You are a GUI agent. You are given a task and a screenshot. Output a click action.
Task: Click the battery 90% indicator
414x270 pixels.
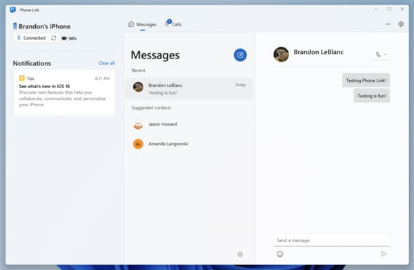[x=69, y=39]
